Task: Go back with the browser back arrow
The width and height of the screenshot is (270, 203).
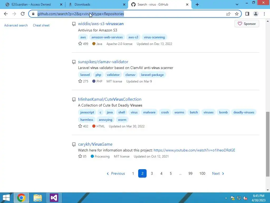Action: click(6, 14)
